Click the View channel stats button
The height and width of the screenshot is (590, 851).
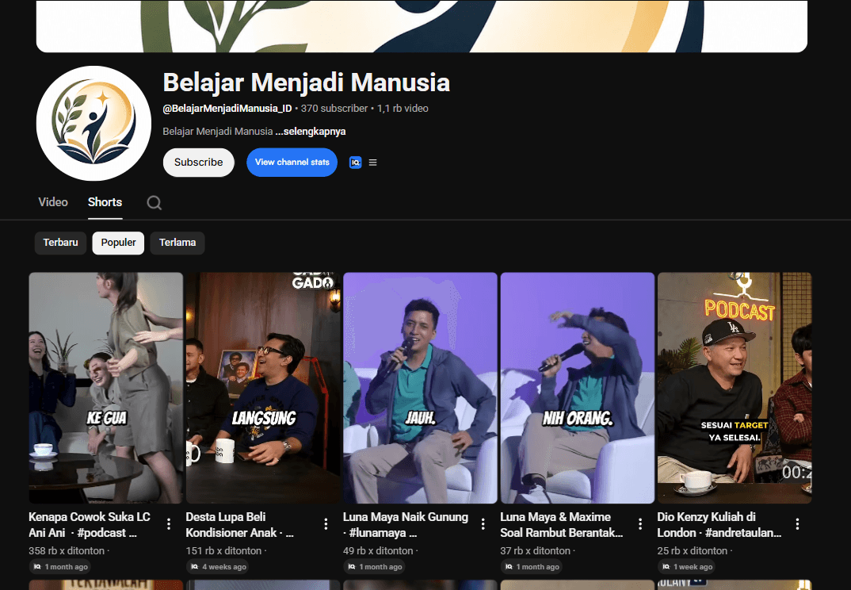coord(292,163)
